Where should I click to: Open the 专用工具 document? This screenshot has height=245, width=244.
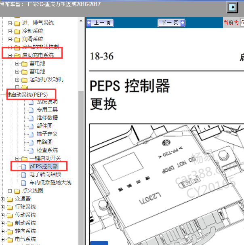[x=47, y=110]
